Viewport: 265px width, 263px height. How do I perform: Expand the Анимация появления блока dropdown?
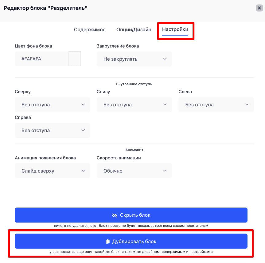tap(53, 171)
